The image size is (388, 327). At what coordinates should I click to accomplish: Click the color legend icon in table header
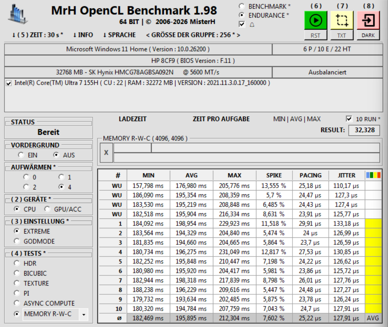coord(373,175)
